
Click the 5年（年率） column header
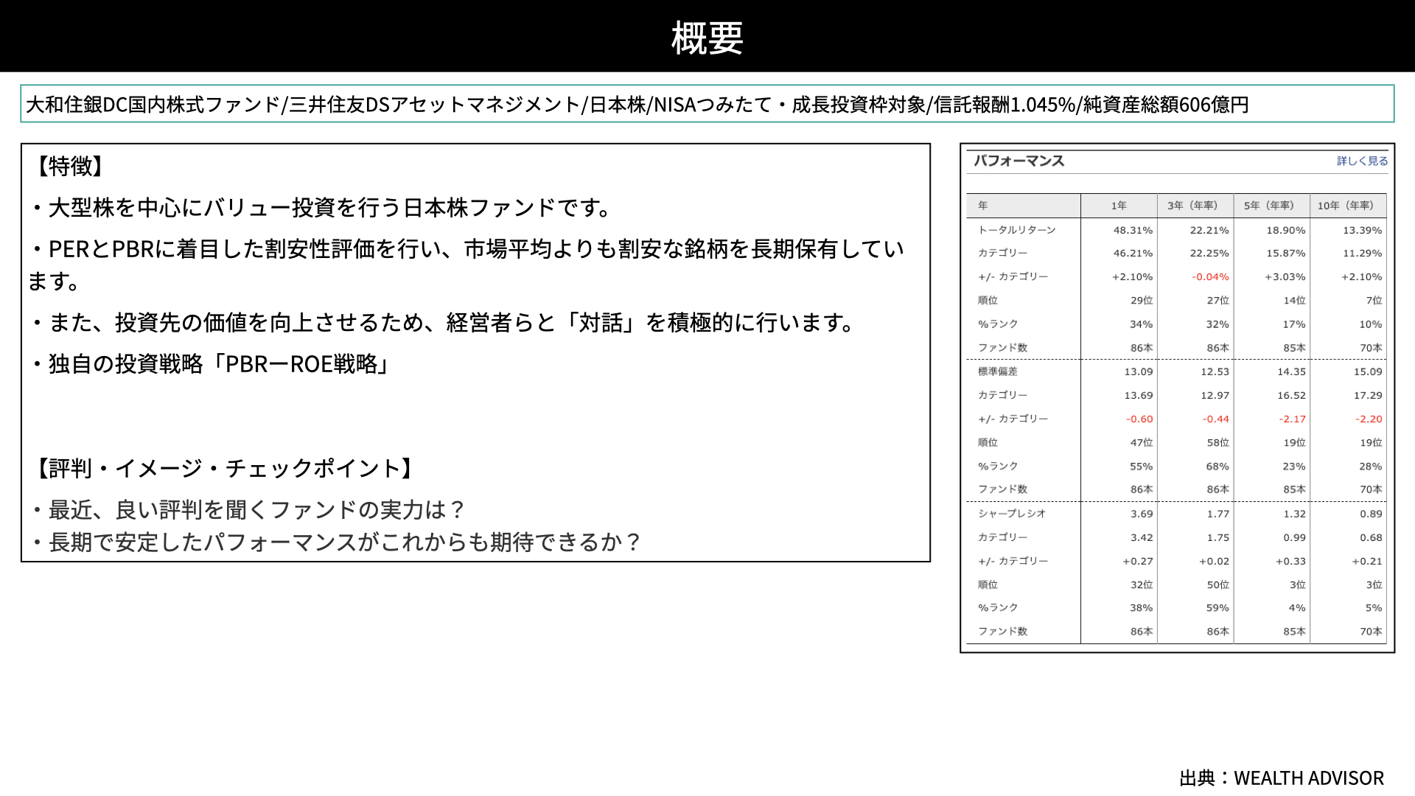coord(1271,206)
